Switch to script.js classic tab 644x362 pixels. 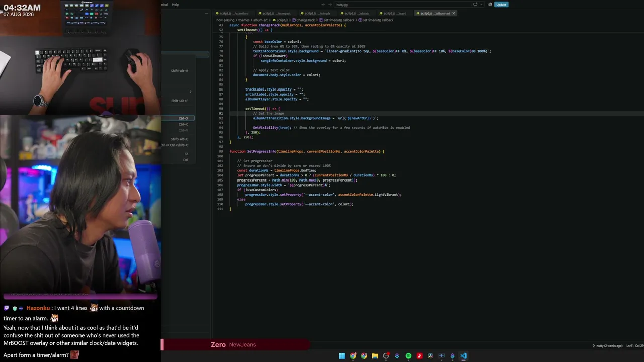point(357,13)
